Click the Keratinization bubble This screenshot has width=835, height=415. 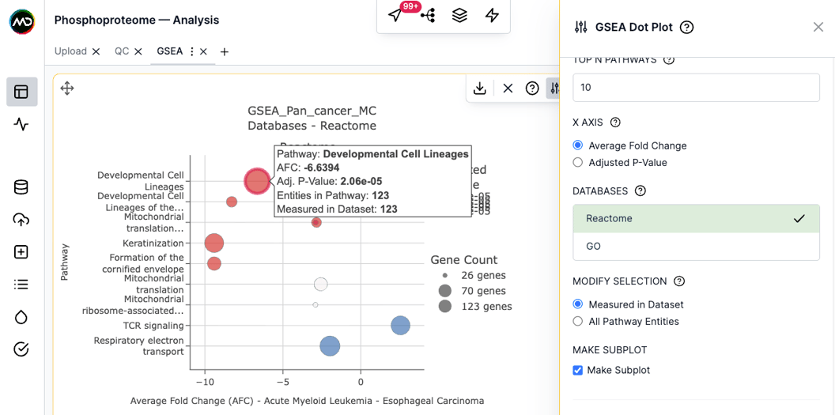click(x=214, y=243)
